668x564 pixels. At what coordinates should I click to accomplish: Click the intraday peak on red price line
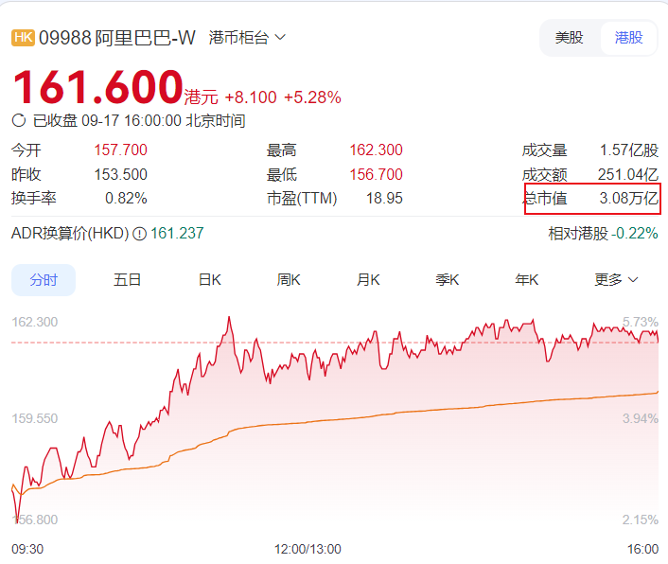click(229, 318)
